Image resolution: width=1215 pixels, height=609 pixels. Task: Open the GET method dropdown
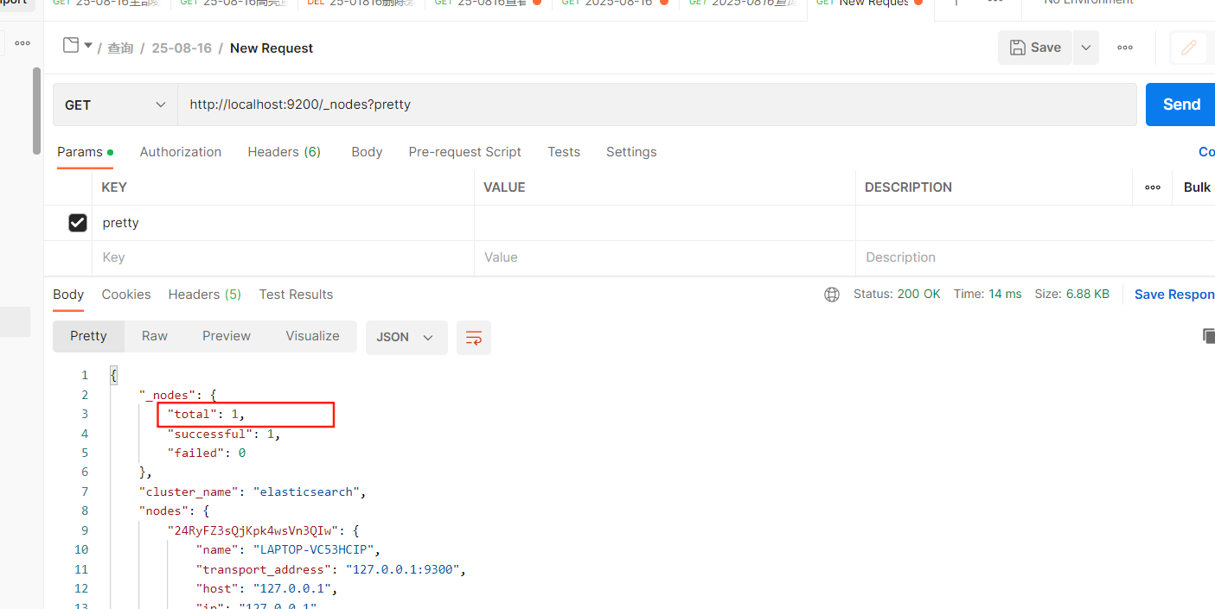[x=115, y=105]
